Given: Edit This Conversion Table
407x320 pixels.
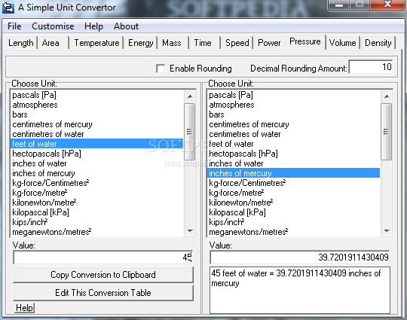Looking at the screenshot, I should 103,293.
